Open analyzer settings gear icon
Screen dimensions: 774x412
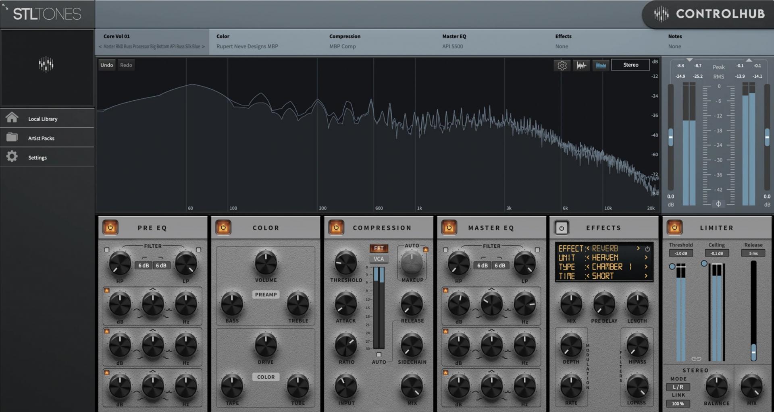coord(562,65)
